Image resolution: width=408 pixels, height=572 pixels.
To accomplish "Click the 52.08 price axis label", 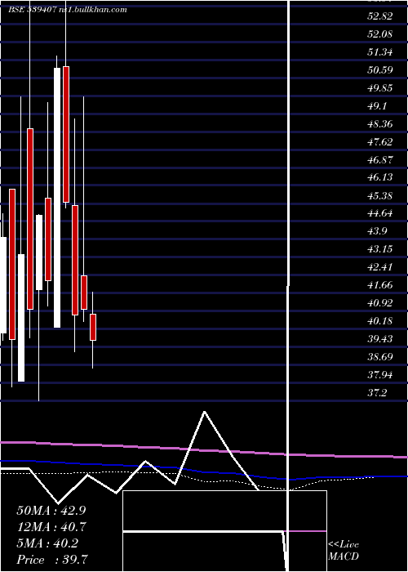I will (380, 34).
